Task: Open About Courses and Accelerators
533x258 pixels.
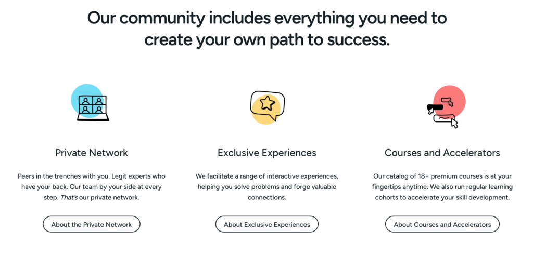Action: pyautogui.click(x=442, y=224)
